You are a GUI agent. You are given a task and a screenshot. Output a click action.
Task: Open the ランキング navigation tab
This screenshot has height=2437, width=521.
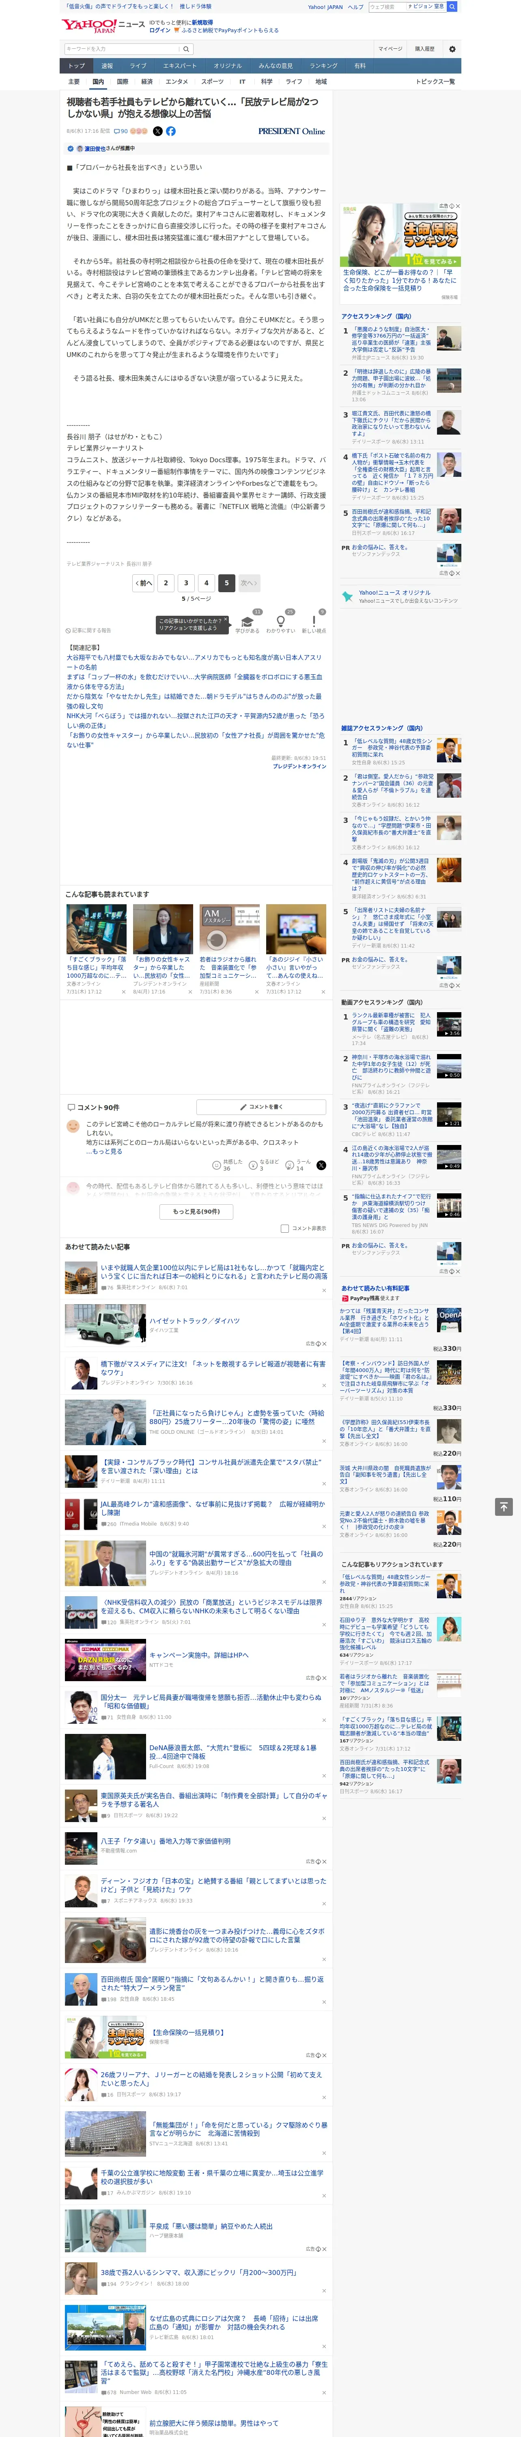(x=323, y=66)
